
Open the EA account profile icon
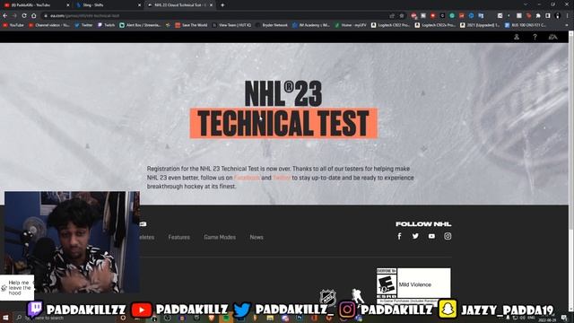point(517,37)
